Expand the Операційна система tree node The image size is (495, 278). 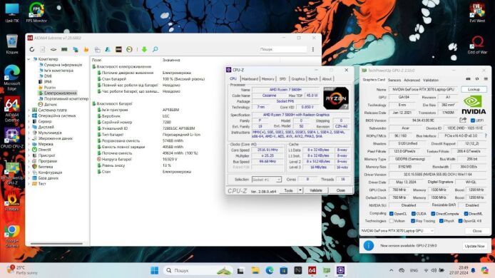29,115
